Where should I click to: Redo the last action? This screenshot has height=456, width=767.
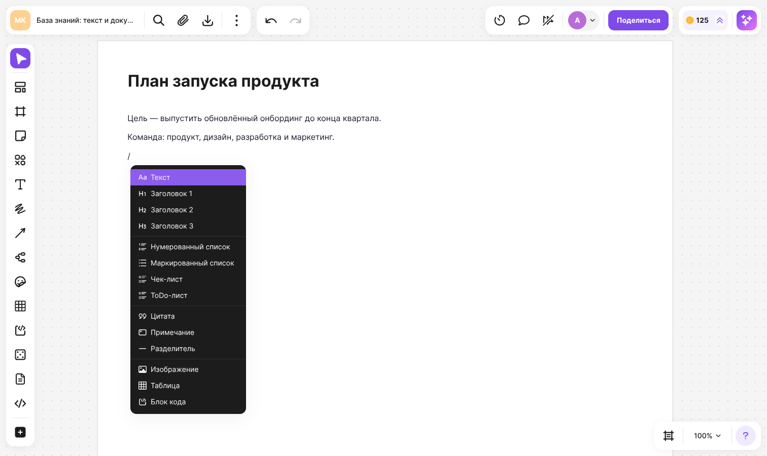pos(295,20)
